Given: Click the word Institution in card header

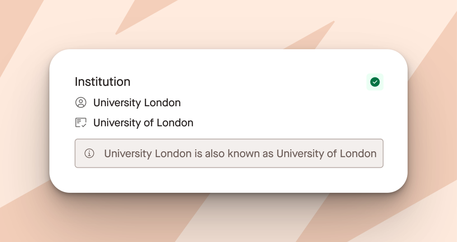Looking at the screenshot, I should click(x=103, y=82).
